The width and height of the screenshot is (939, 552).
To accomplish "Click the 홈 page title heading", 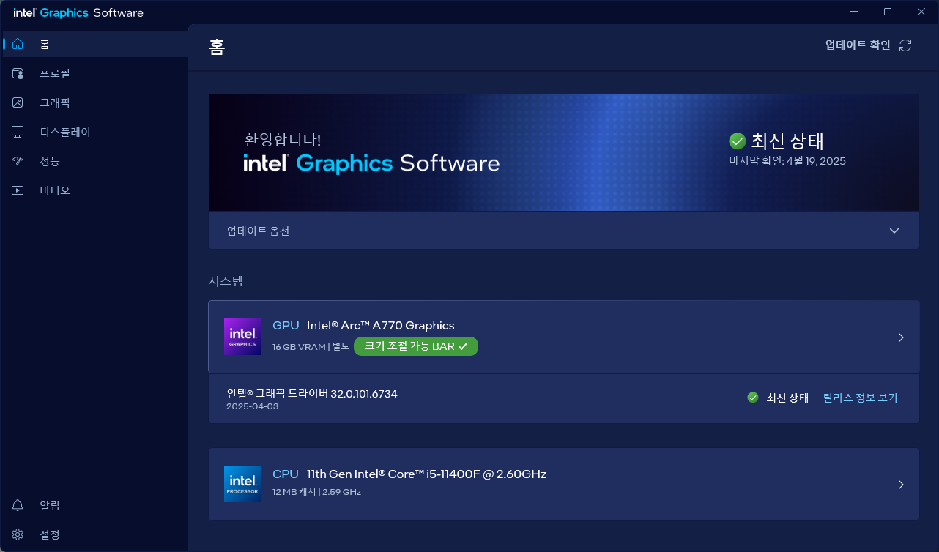I will [217, 47].
